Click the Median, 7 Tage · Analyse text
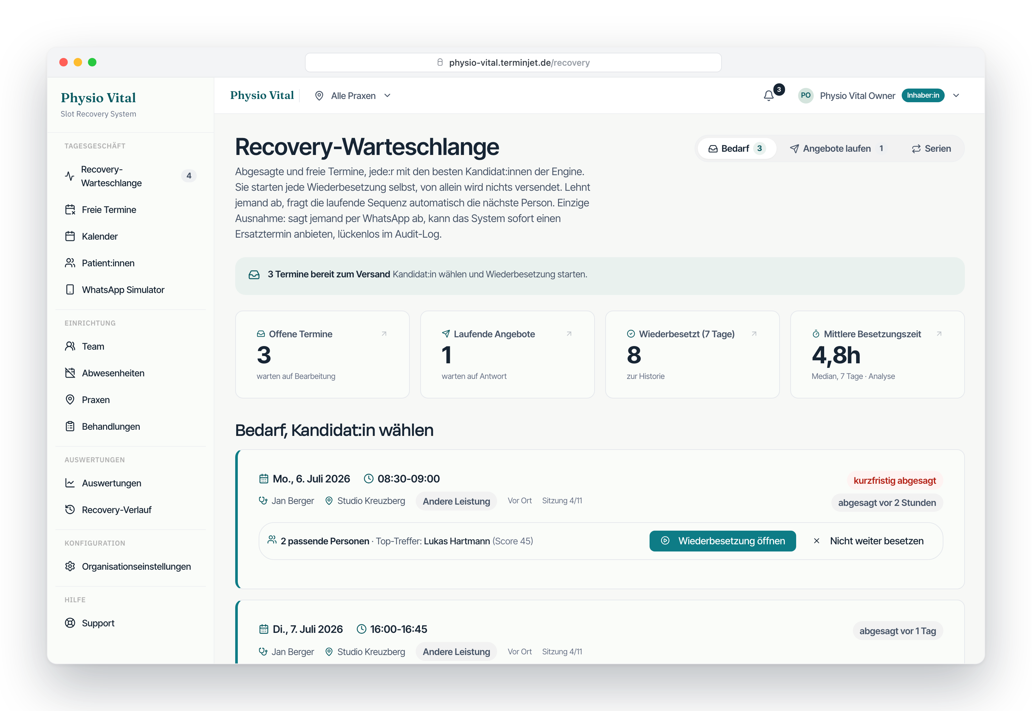This screenshot has height=711, width=1032. pyautogui.click(x=853, y=376)
